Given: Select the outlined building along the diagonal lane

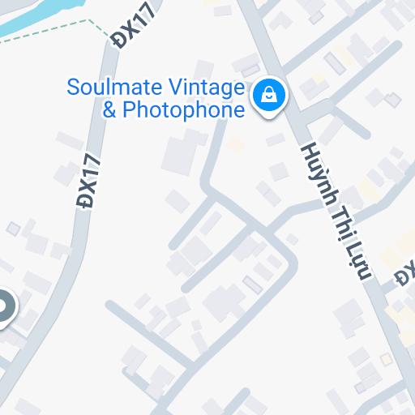Looking at the screenshot, I should coord(252,285).
